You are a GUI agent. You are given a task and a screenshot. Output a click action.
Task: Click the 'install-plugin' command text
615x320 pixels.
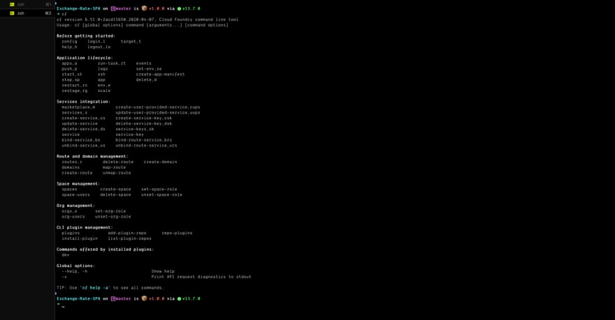(x=80, y=238)
